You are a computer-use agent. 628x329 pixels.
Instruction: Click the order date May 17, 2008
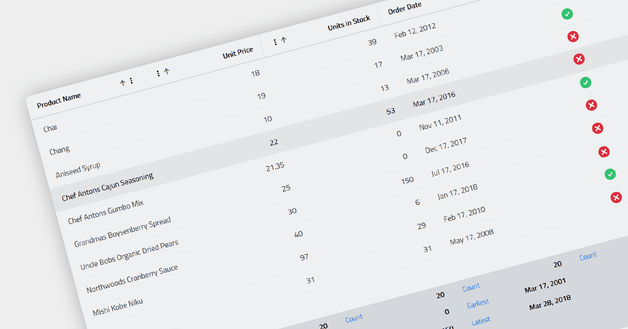point(472,237)
